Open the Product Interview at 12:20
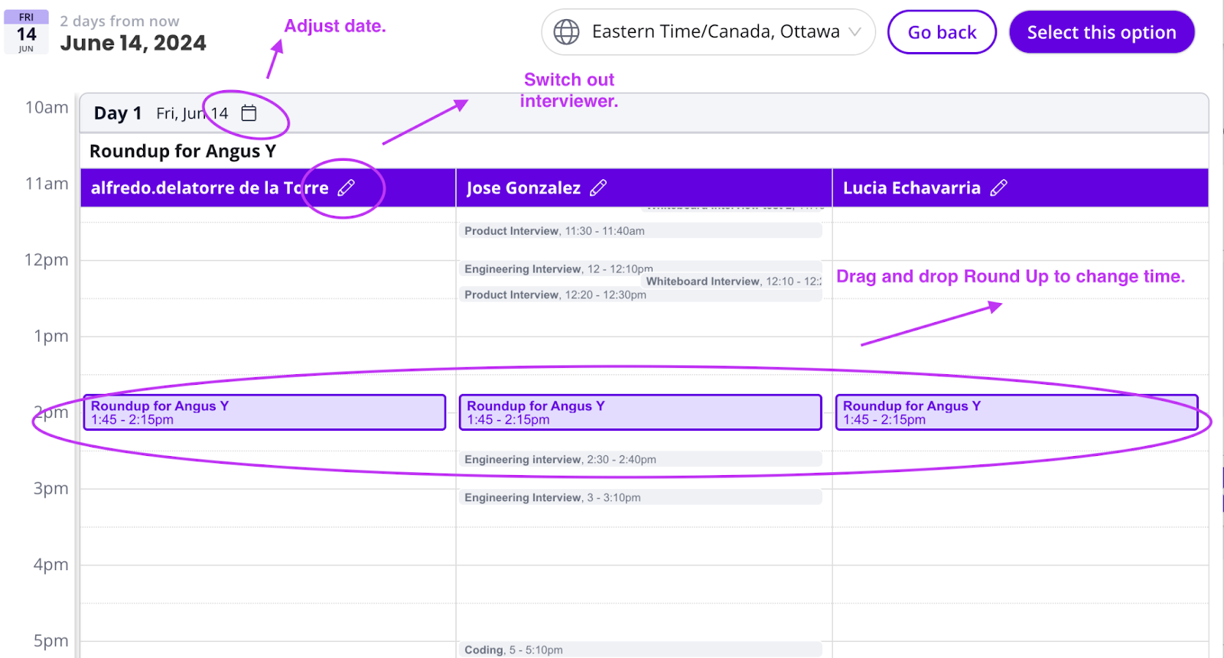 pos(640,295)
